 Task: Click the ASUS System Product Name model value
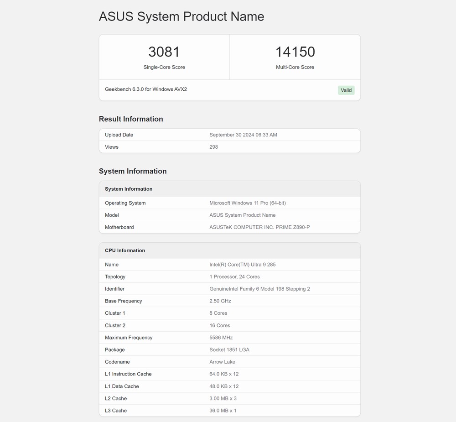pos(243,215)
